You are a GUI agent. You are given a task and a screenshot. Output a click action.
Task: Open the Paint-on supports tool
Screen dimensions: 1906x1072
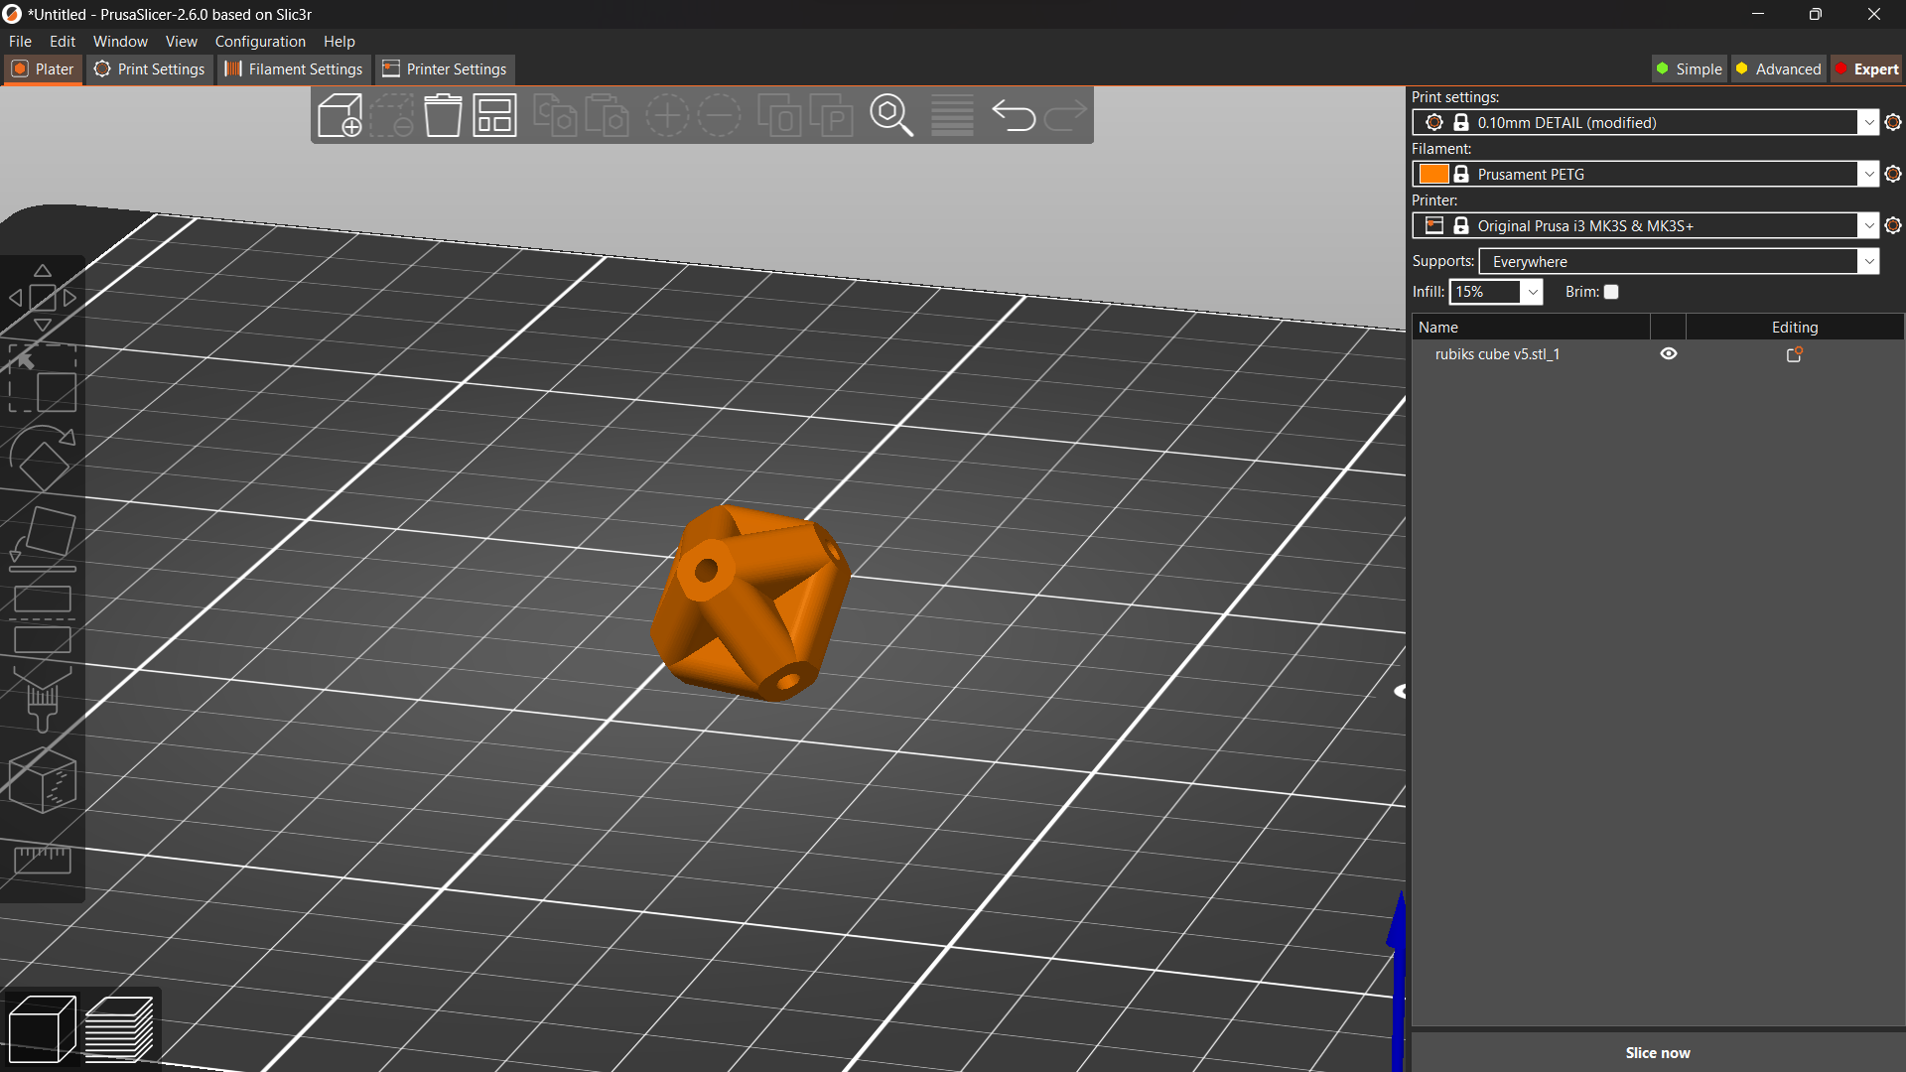pyautogui.click(x=42, y=700)
